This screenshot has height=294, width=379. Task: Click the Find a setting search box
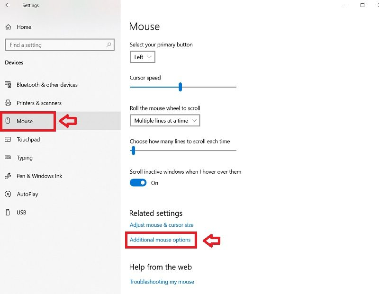(60, 45)
